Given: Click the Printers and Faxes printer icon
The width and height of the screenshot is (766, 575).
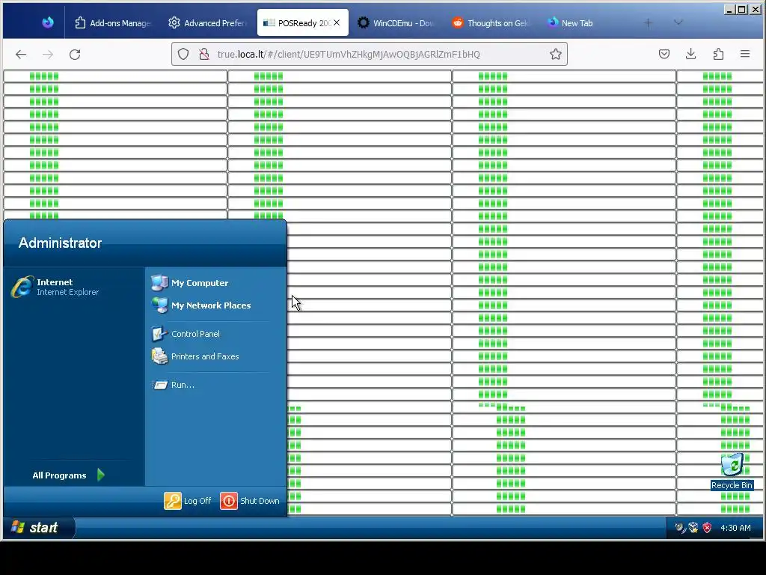Looking at the screenshot, I should 159,356.
